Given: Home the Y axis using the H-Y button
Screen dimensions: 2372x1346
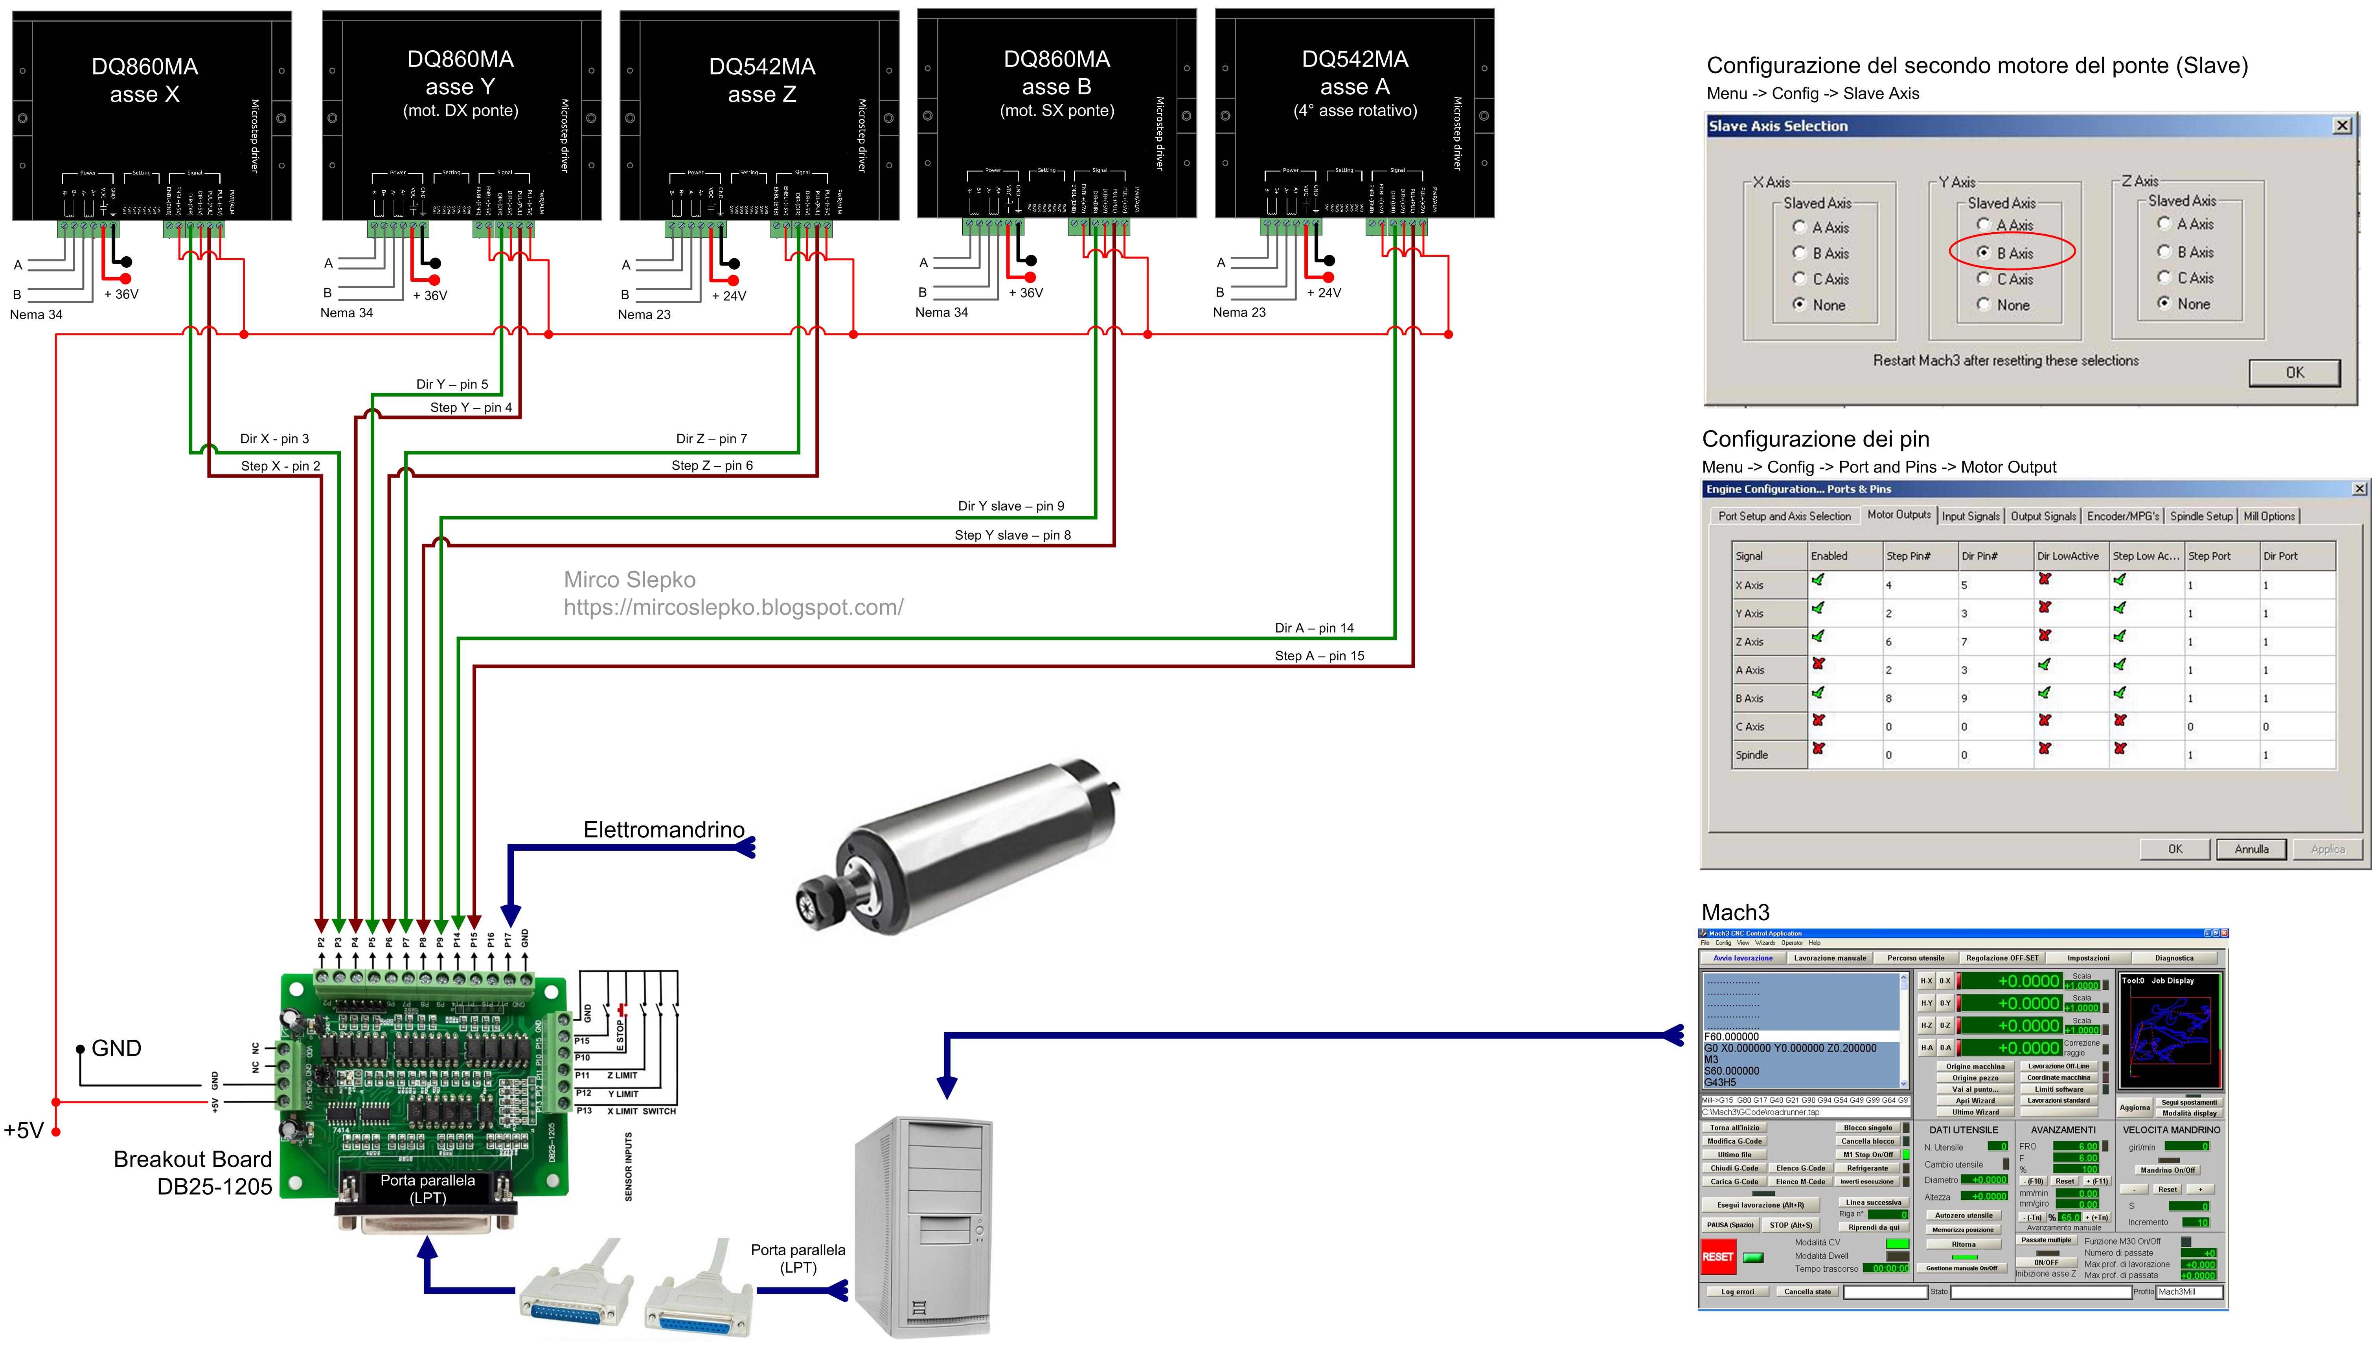Looking at the screenshot, I should pos(1927,1003).
